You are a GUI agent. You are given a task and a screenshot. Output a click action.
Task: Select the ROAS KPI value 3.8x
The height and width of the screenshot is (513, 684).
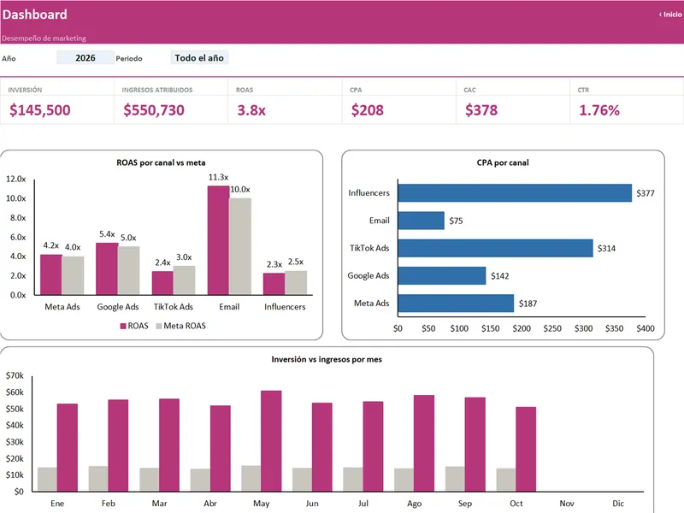point(251,110)
